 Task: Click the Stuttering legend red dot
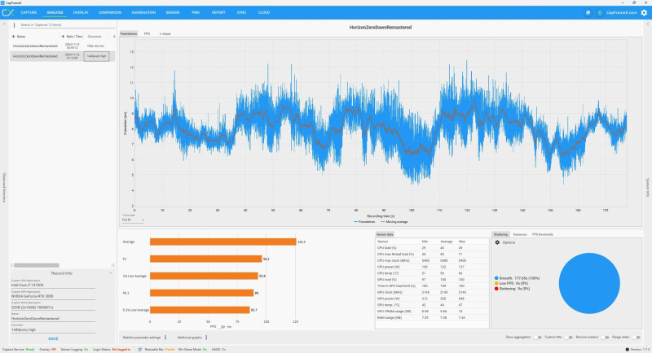496,289
